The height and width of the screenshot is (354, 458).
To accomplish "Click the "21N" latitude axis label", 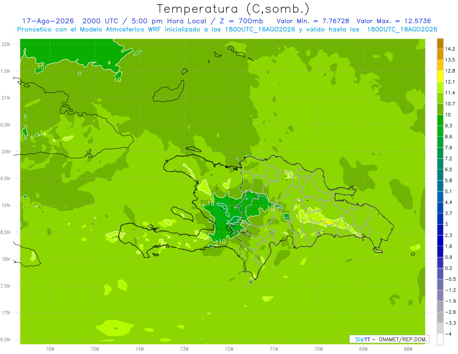I will pos(6,98).
